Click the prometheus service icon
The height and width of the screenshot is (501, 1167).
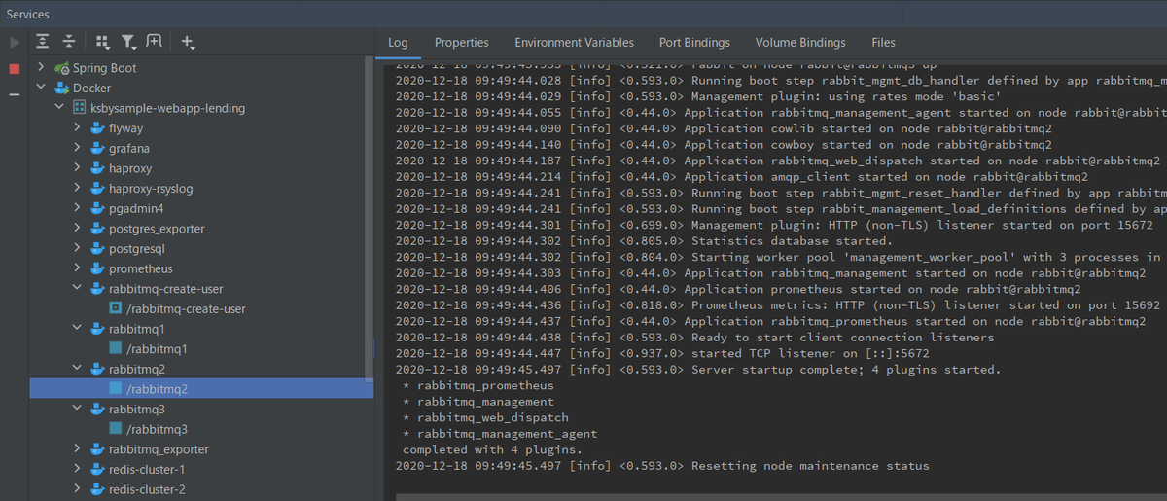96,268
